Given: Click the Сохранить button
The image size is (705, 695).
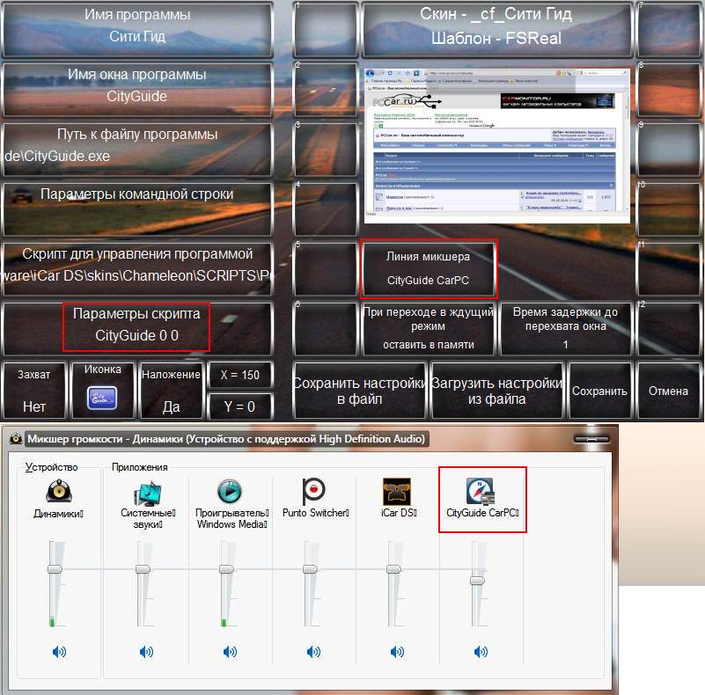Looking at the screenshot, I should tap(599, 391).
